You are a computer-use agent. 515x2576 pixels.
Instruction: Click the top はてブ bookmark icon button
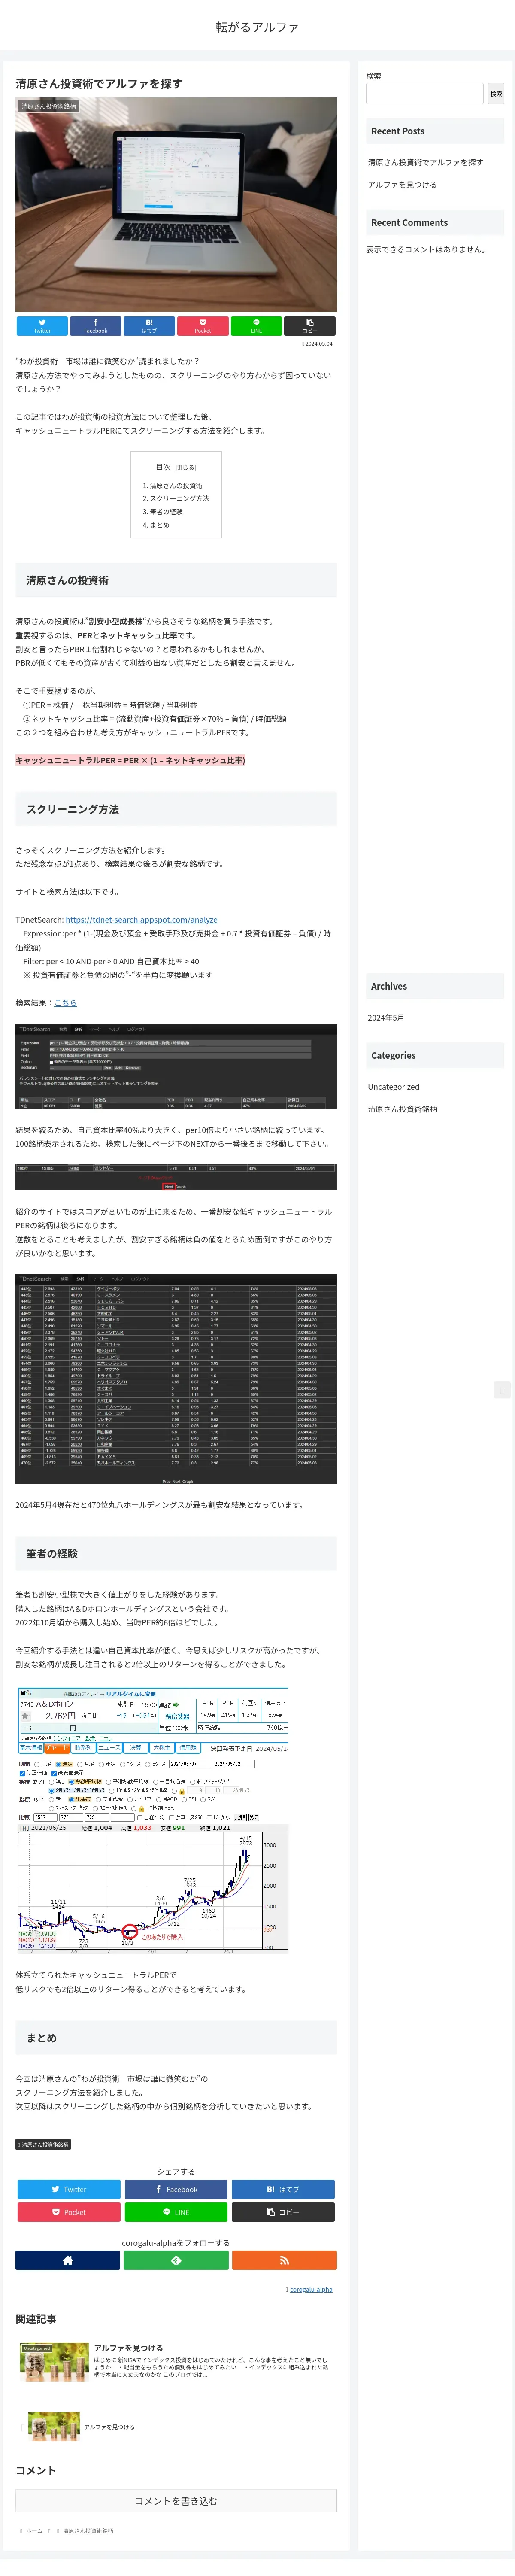[x=149, y=326]
